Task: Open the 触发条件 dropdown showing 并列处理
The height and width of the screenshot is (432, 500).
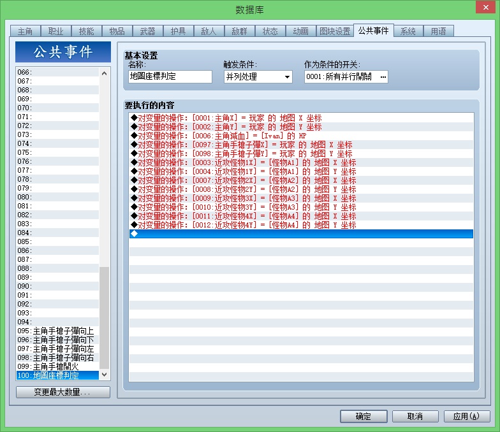Action: [x=258, y=76]
